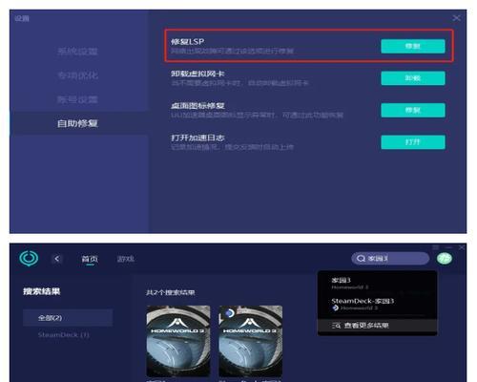Screen dimensions: 477x382
Task: Click the 修复 button for 桌面图标修复
Action: click(x=413, y=110)
